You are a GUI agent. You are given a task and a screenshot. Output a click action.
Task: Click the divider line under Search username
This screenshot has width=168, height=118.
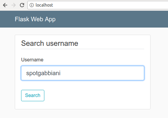(x=83, y=49)
